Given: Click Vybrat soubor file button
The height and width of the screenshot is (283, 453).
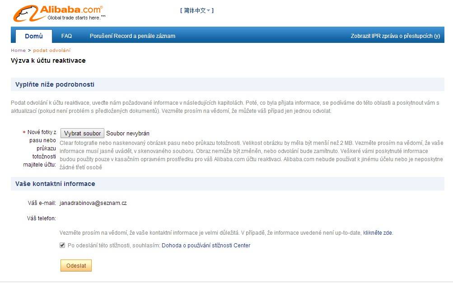Looking at the screenshot, I should point(82,134).
